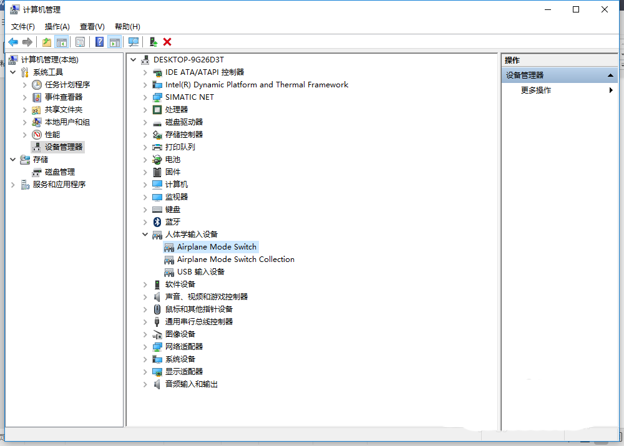624x446 pixels.
Task: Maximize the 计算机管理 window
Action: (x=576, y=9)
